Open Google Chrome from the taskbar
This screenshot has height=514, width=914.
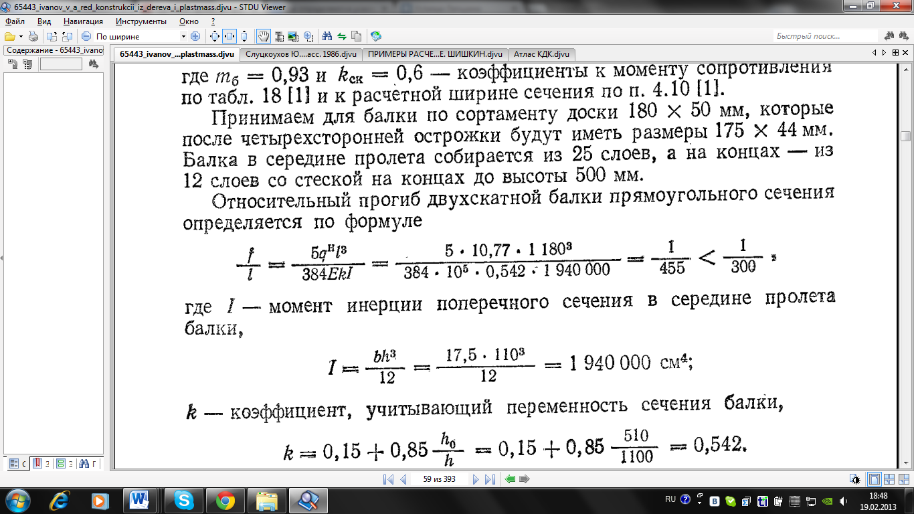[225, 500]
